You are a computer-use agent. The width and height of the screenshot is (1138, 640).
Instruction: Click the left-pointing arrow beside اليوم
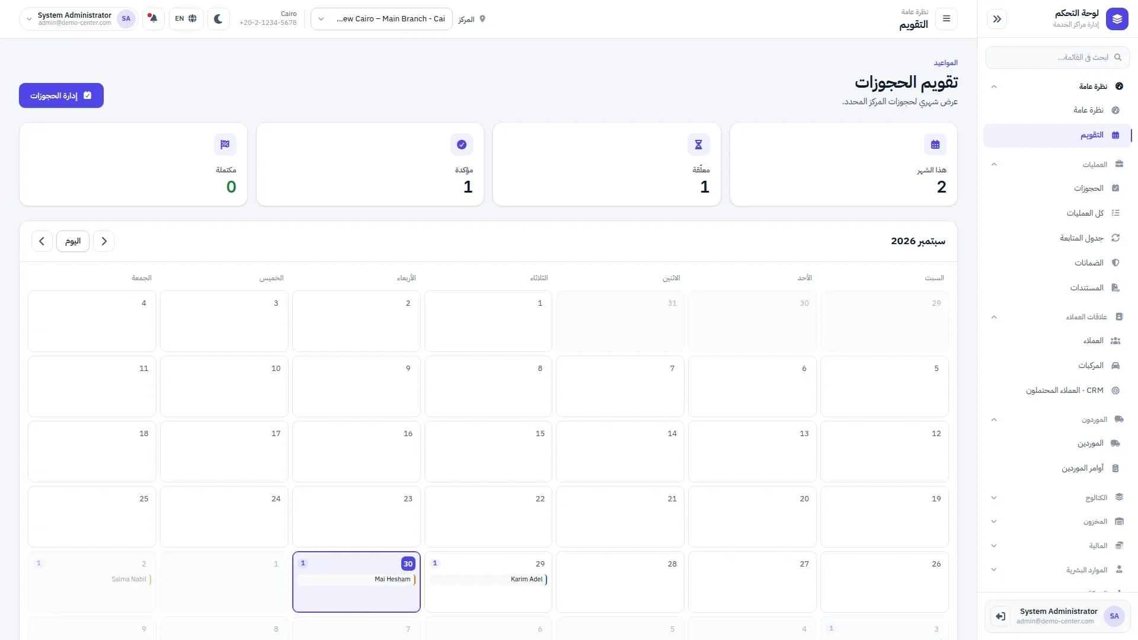(x=41, y=241)
